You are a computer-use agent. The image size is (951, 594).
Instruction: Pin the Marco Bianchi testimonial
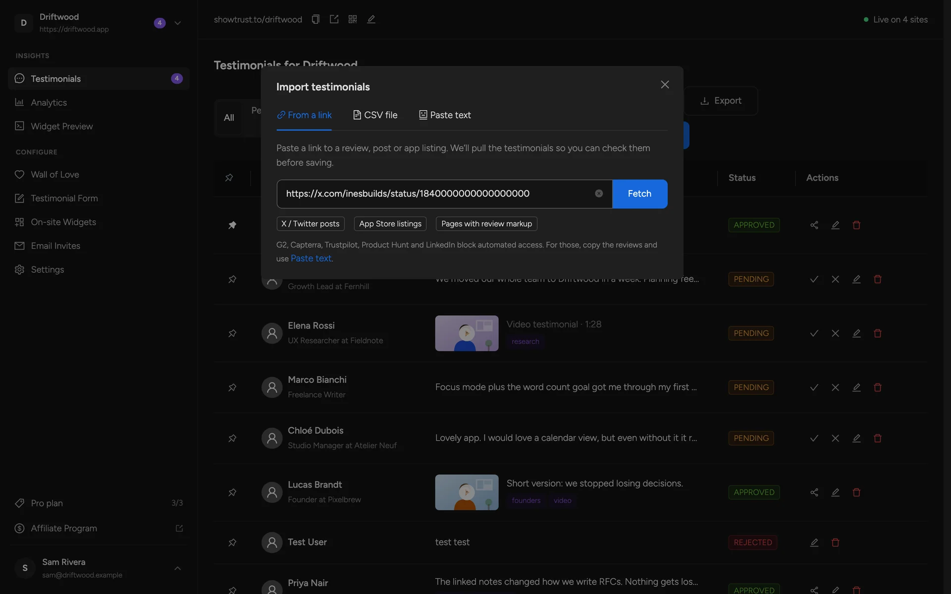pyautogui.click(x=232, y=388)
